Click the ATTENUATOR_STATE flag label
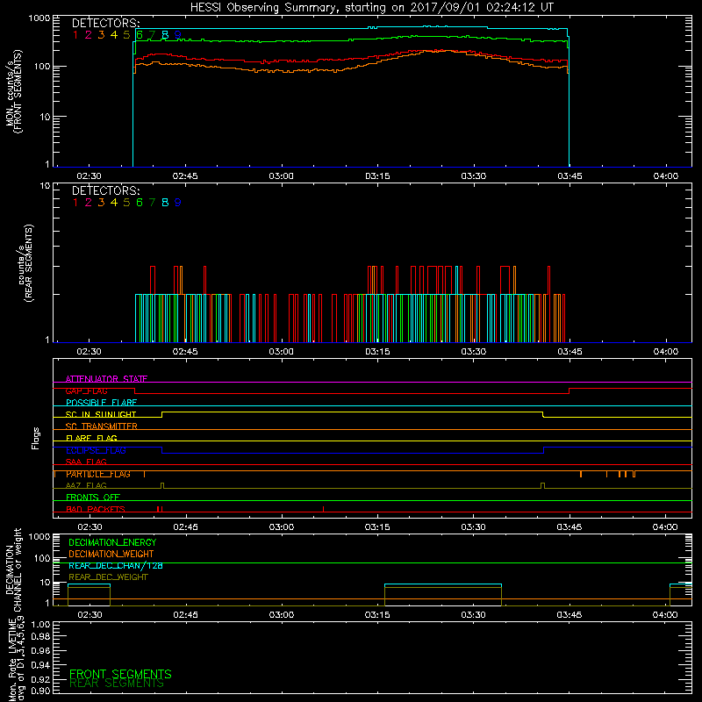This screenshot has height=702, width=702. coord(106,379)
